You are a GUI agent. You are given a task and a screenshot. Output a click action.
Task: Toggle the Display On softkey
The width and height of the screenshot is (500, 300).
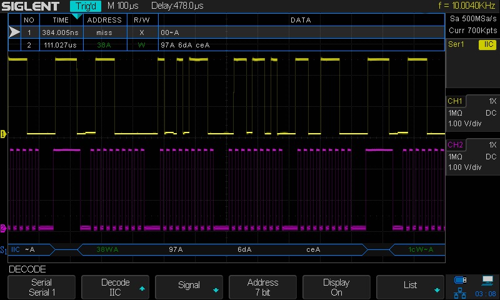click(336, 287)
